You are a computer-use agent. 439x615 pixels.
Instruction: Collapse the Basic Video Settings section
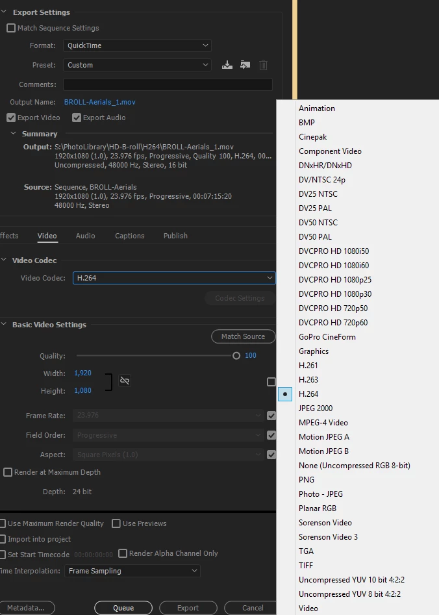coord(4,324)
